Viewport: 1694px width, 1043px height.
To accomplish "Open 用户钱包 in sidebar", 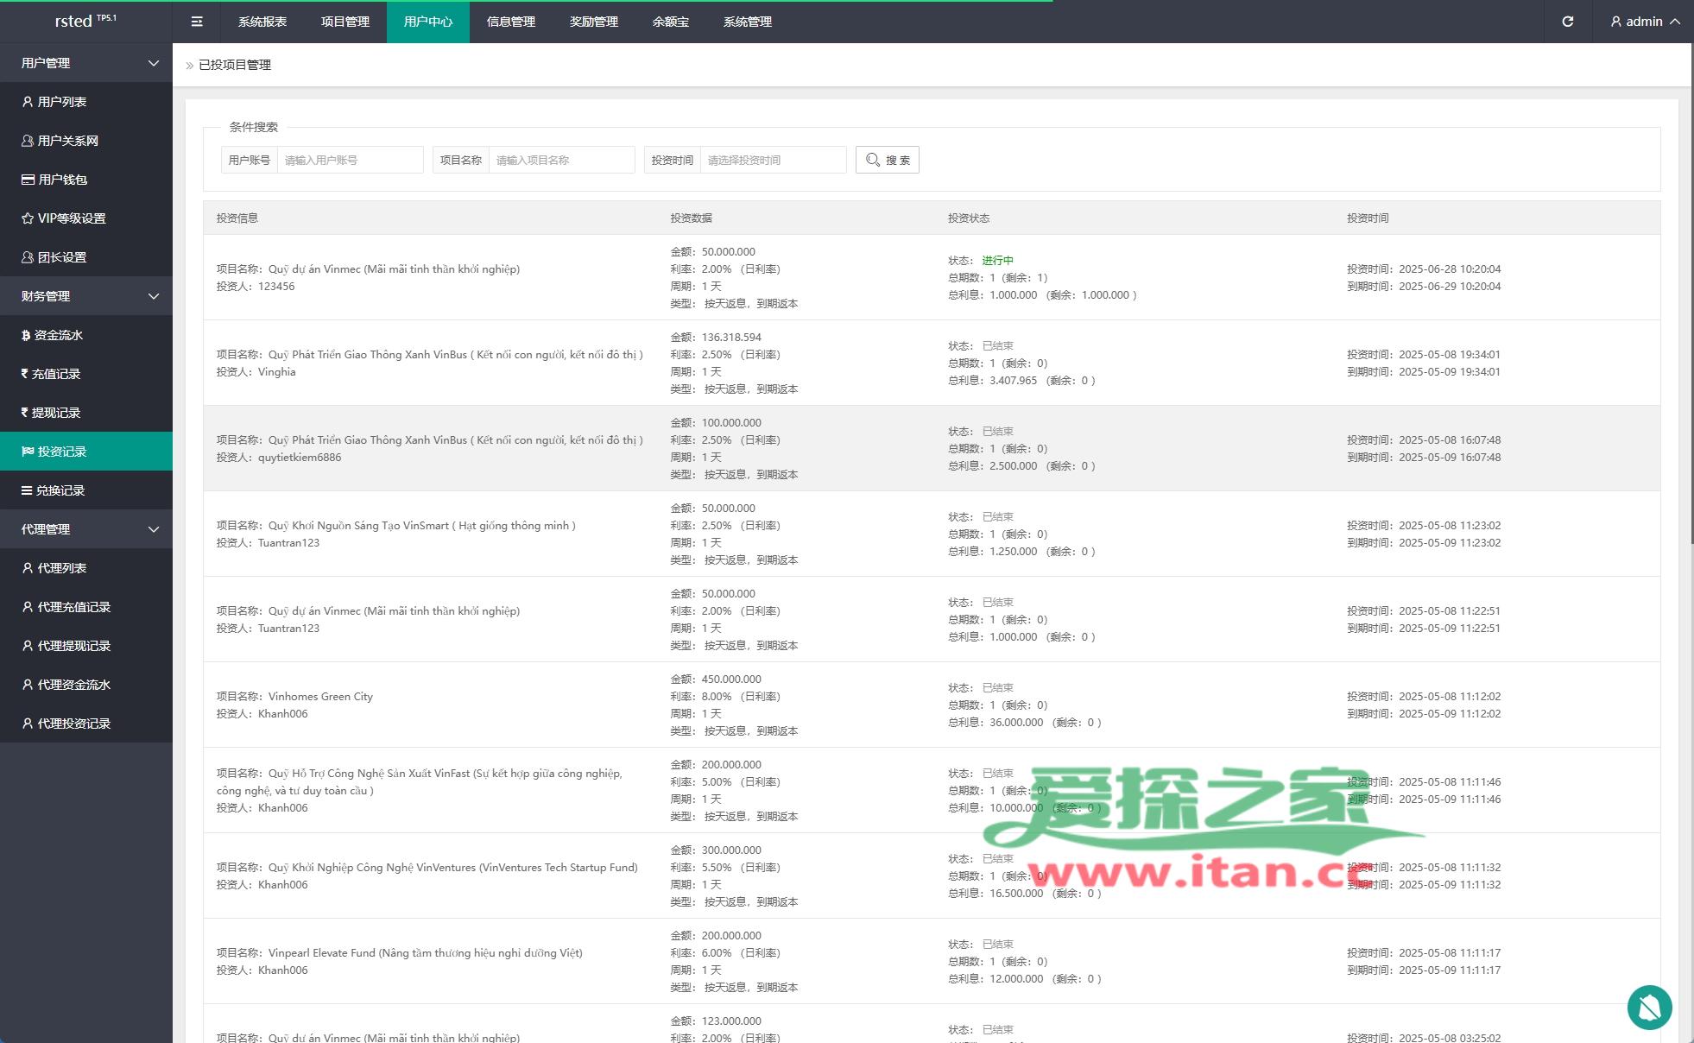I will pyautogui.click(x=86, y=180).
